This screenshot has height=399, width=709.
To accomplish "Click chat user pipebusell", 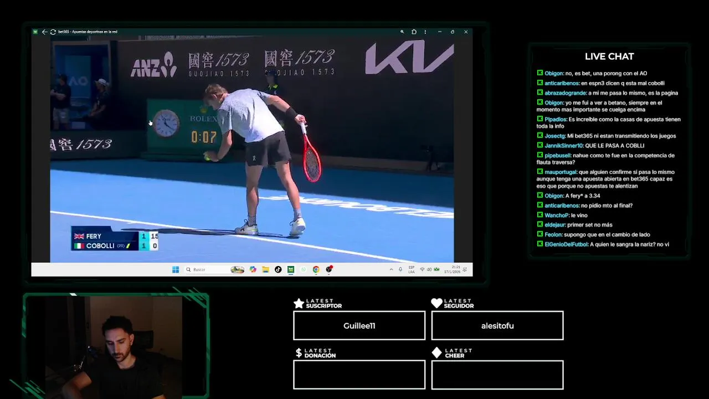I will 558,156.
